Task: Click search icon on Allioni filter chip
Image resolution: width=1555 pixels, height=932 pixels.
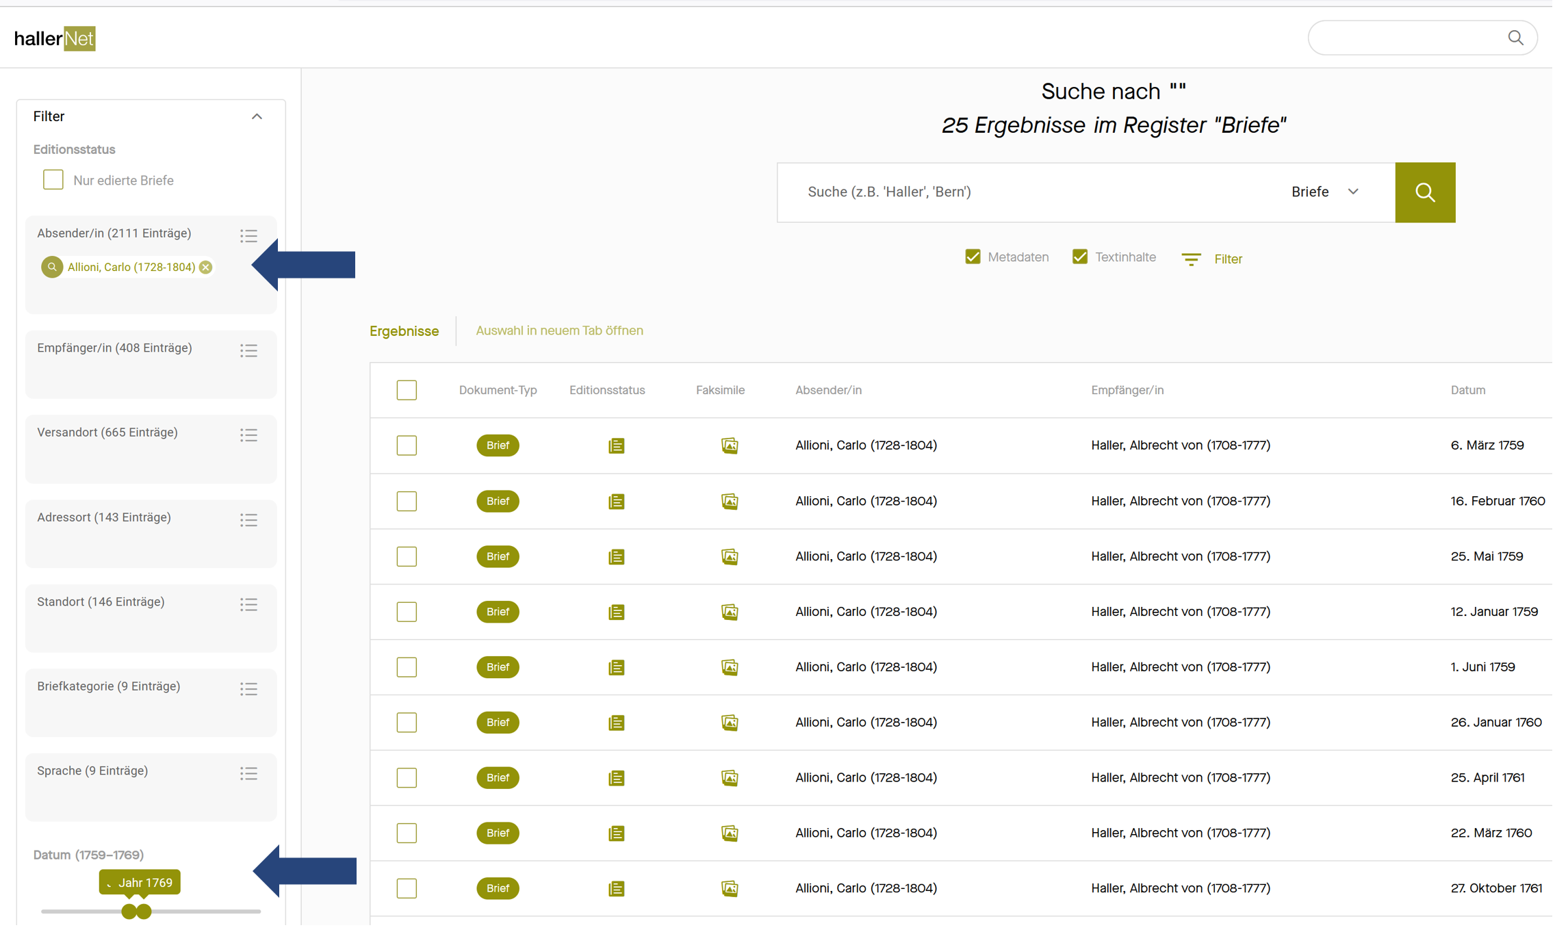Action: coord(52,268)
